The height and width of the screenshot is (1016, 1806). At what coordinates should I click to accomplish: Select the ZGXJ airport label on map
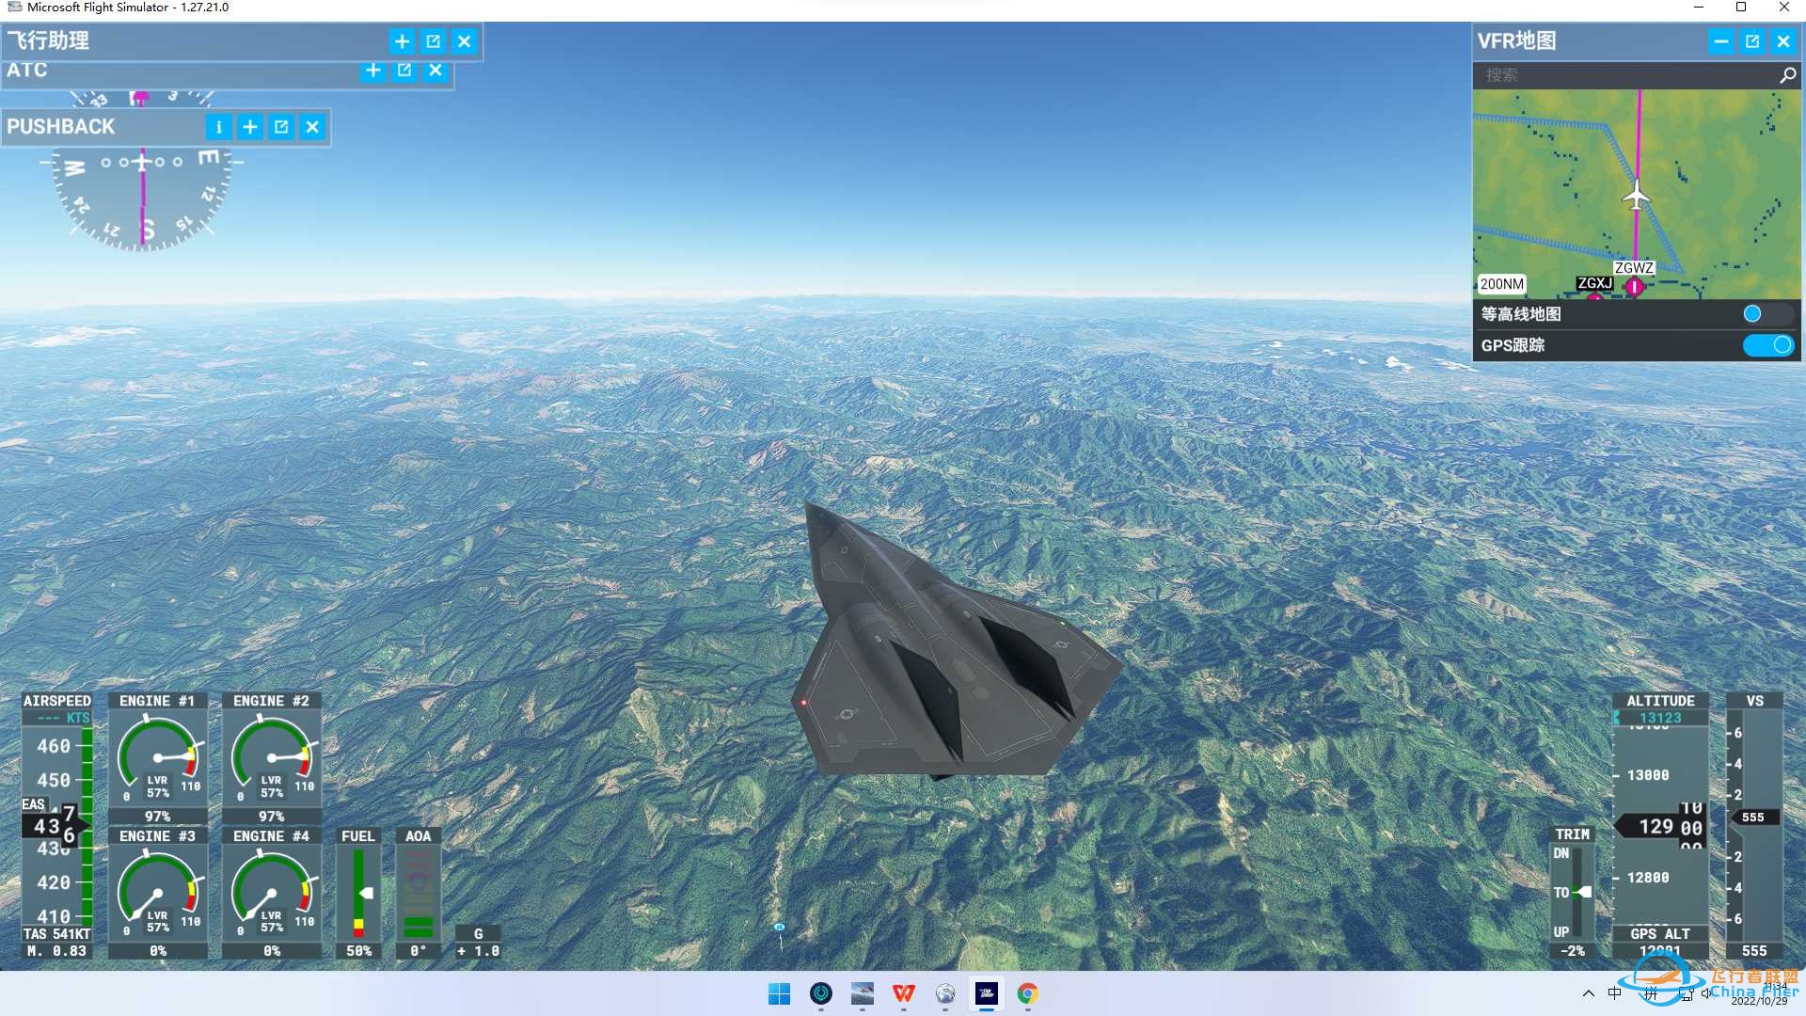coord(1594,283)
